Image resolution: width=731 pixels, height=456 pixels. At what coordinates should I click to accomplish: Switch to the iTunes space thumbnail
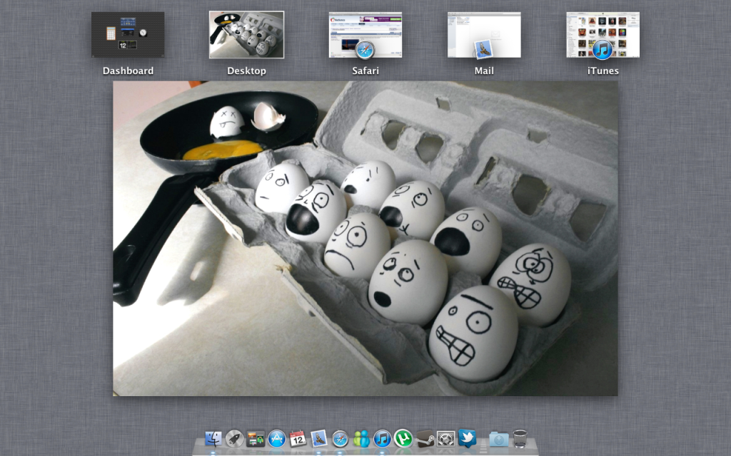click(x=603, y=35)
